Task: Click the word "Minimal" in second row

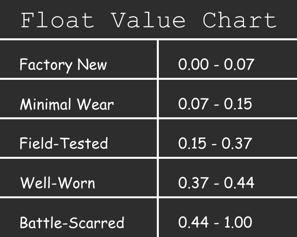Action: 46,104
